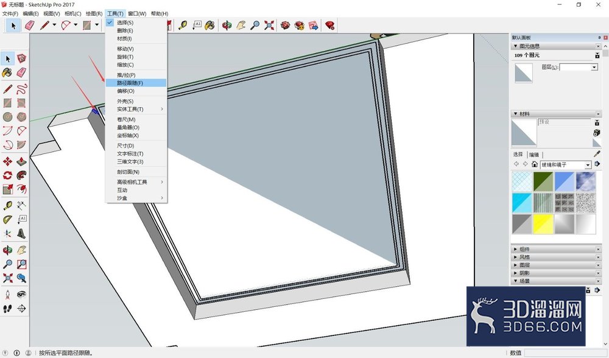Click the Create Material icon

pos(597,133)
